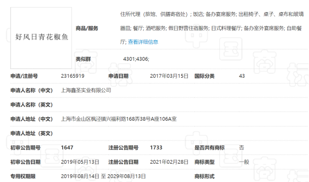
Task: Click the goods/services line starting with 住所代理
Action: pos(212,14)
